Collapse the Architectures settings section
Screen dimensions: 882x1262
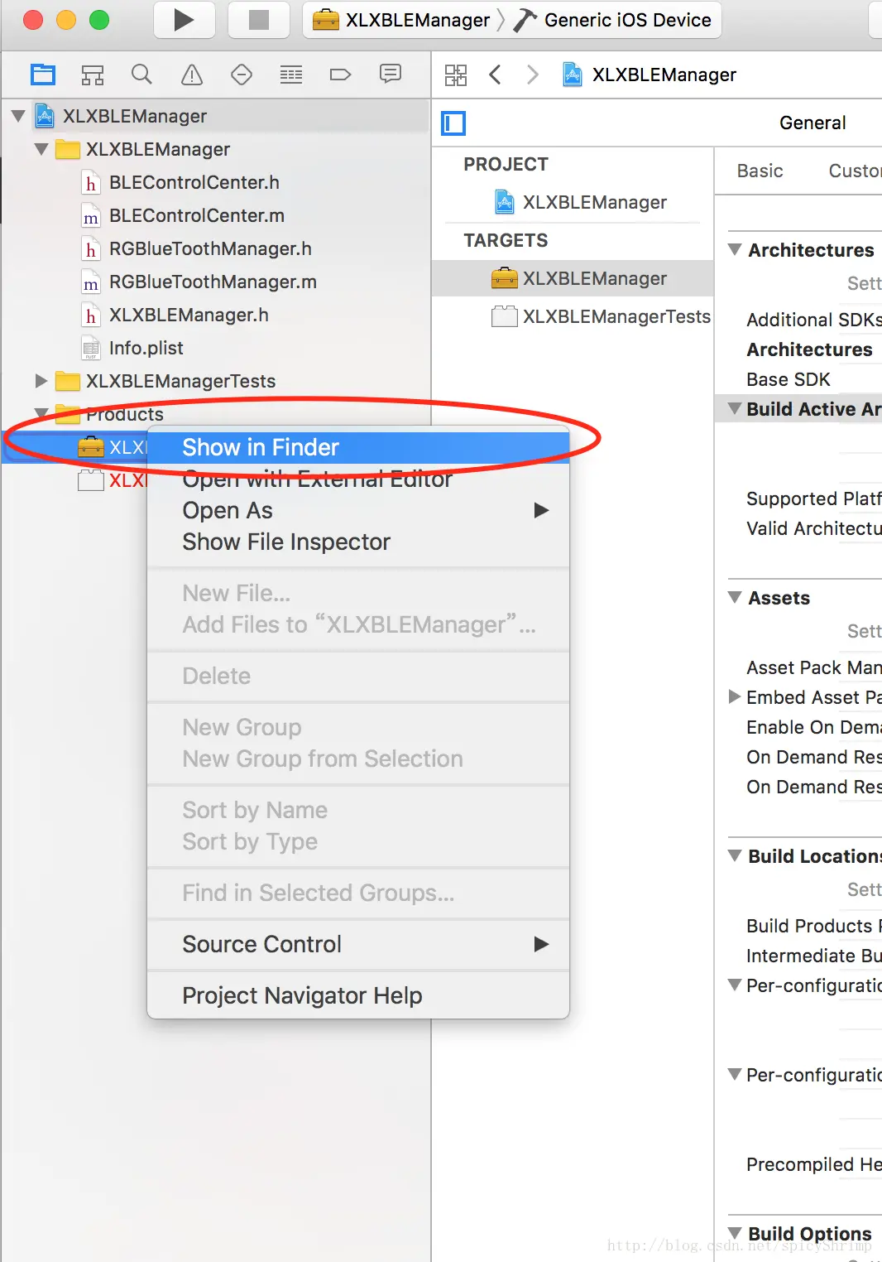click(x=735, y=249)
